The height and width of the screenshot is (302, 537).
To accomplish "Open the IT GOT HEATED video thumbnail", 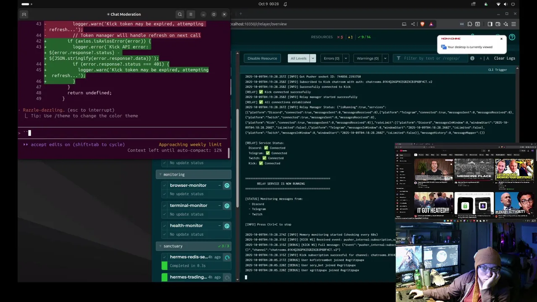I will point(433,204).
